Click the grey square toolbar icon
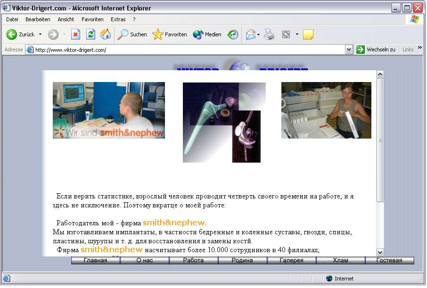The width and height of the screenshot is (427, 288). (286, 34)
